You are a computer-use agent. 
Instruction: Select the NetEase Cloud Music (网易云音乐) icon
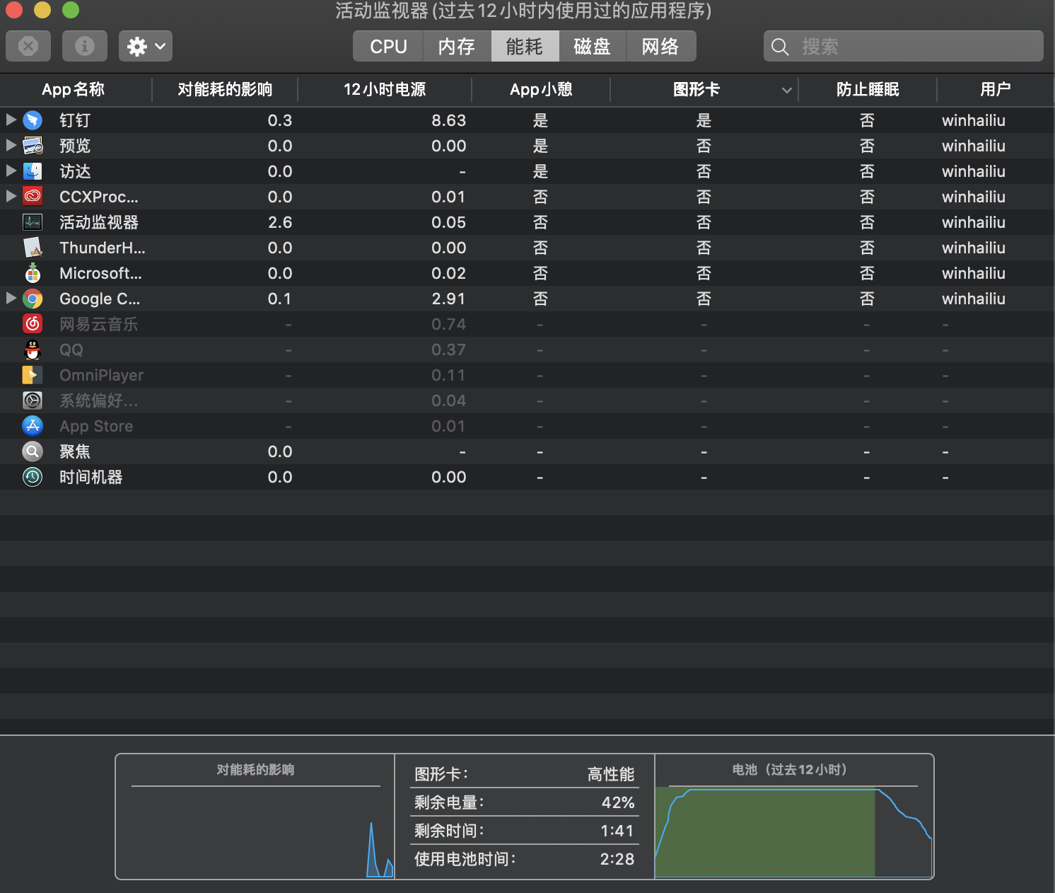33,324
